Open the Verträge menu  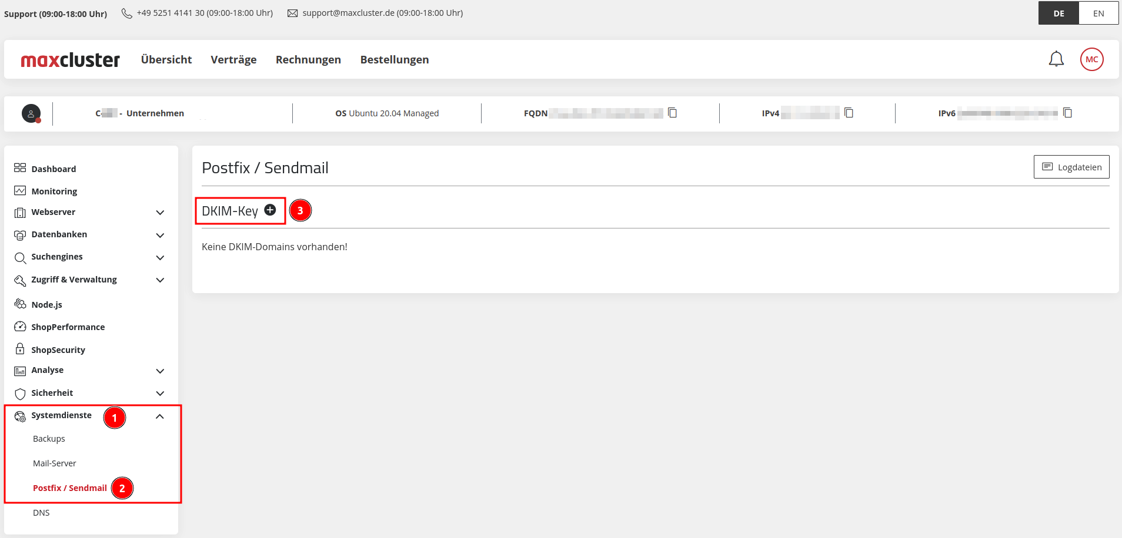[233, 59]
